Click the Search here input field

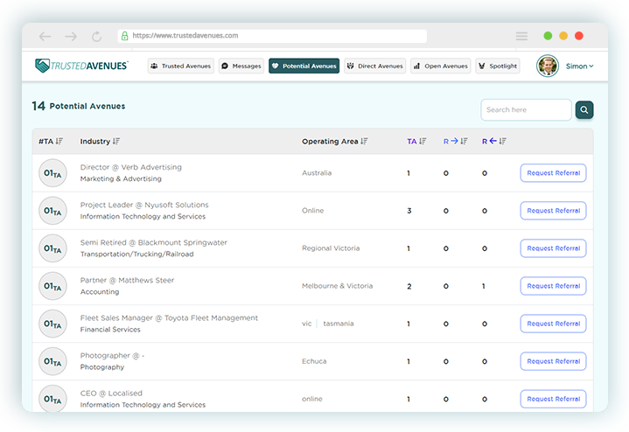coord(526,109)
